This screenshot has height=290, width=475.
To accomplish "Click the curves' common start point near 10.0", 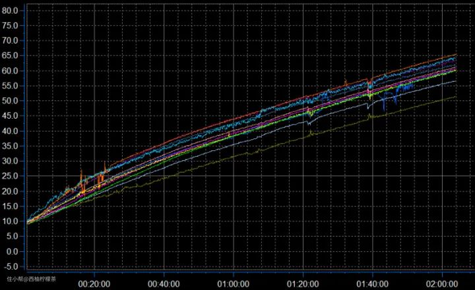I will point(28,221).
